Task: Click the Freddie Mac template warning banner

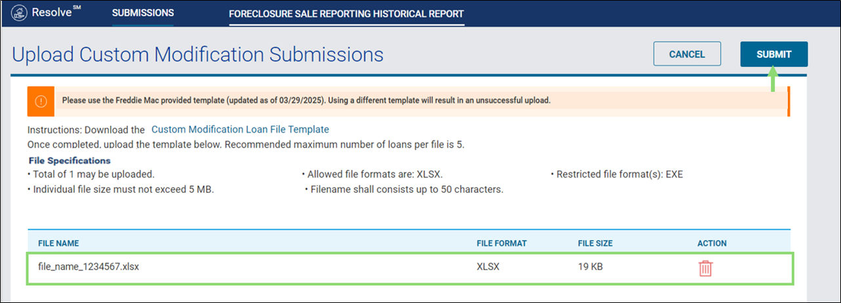Action: [408, 101]
